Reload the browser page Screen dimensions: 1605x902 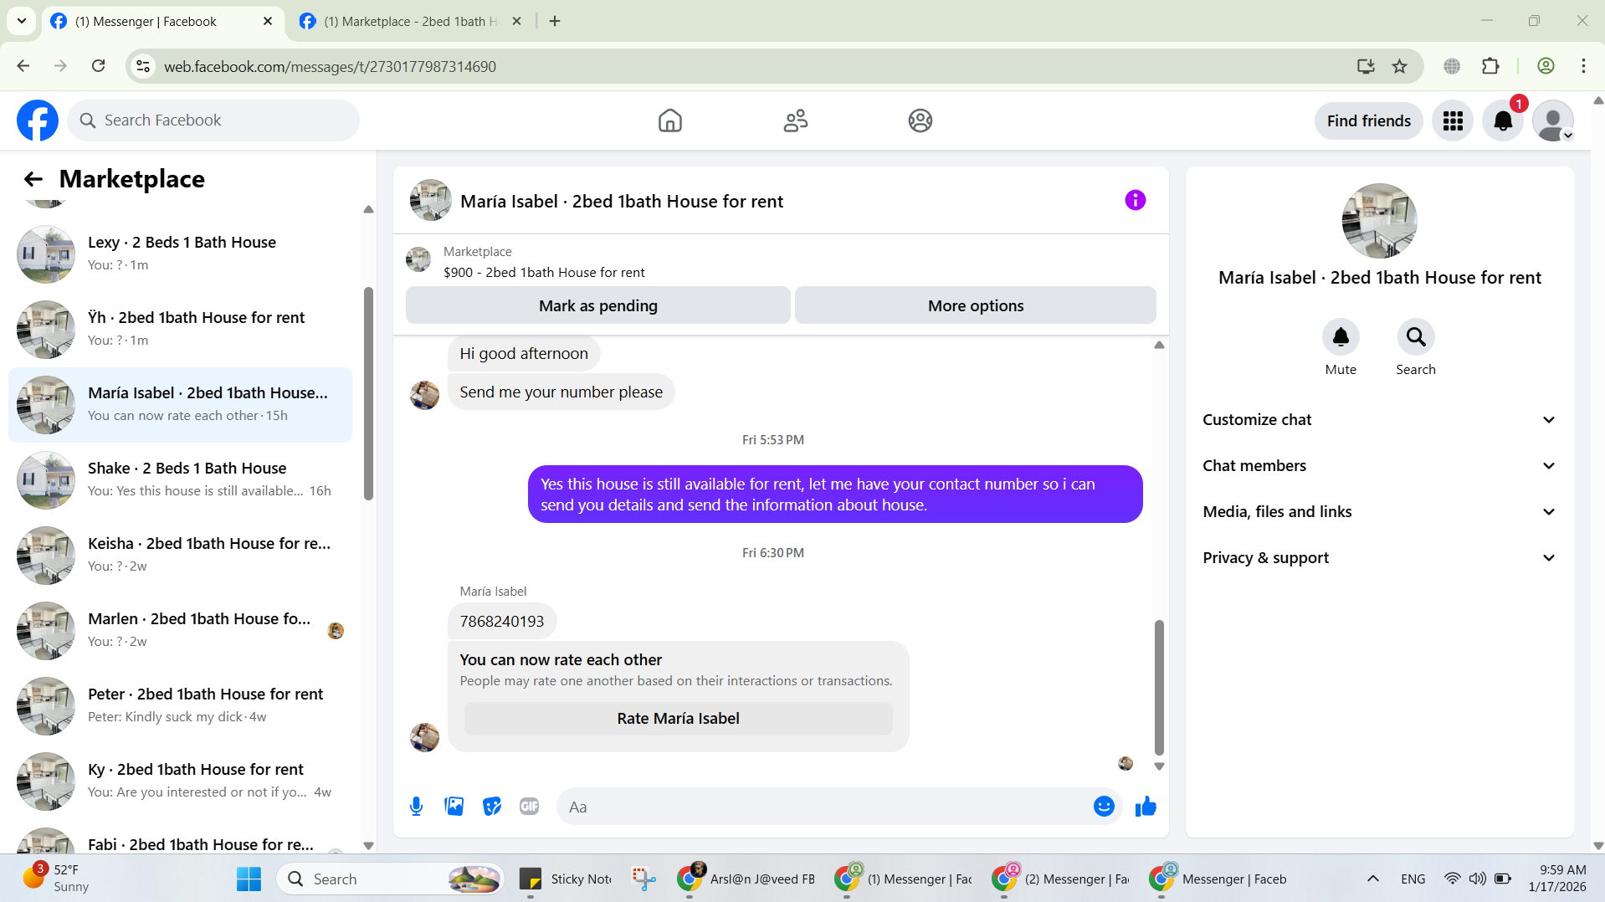[x=98, y=66]
